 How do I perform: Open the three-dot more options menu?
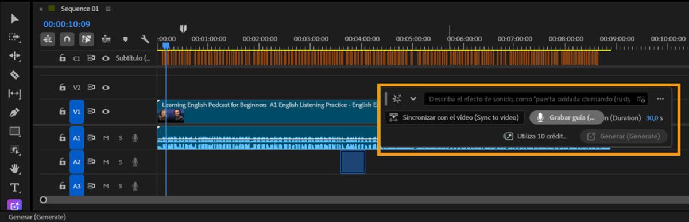coord(661,98)
